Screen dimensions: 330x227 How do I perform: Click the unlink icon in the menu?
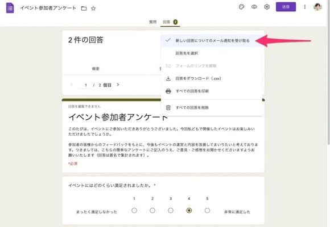point(168,66)
